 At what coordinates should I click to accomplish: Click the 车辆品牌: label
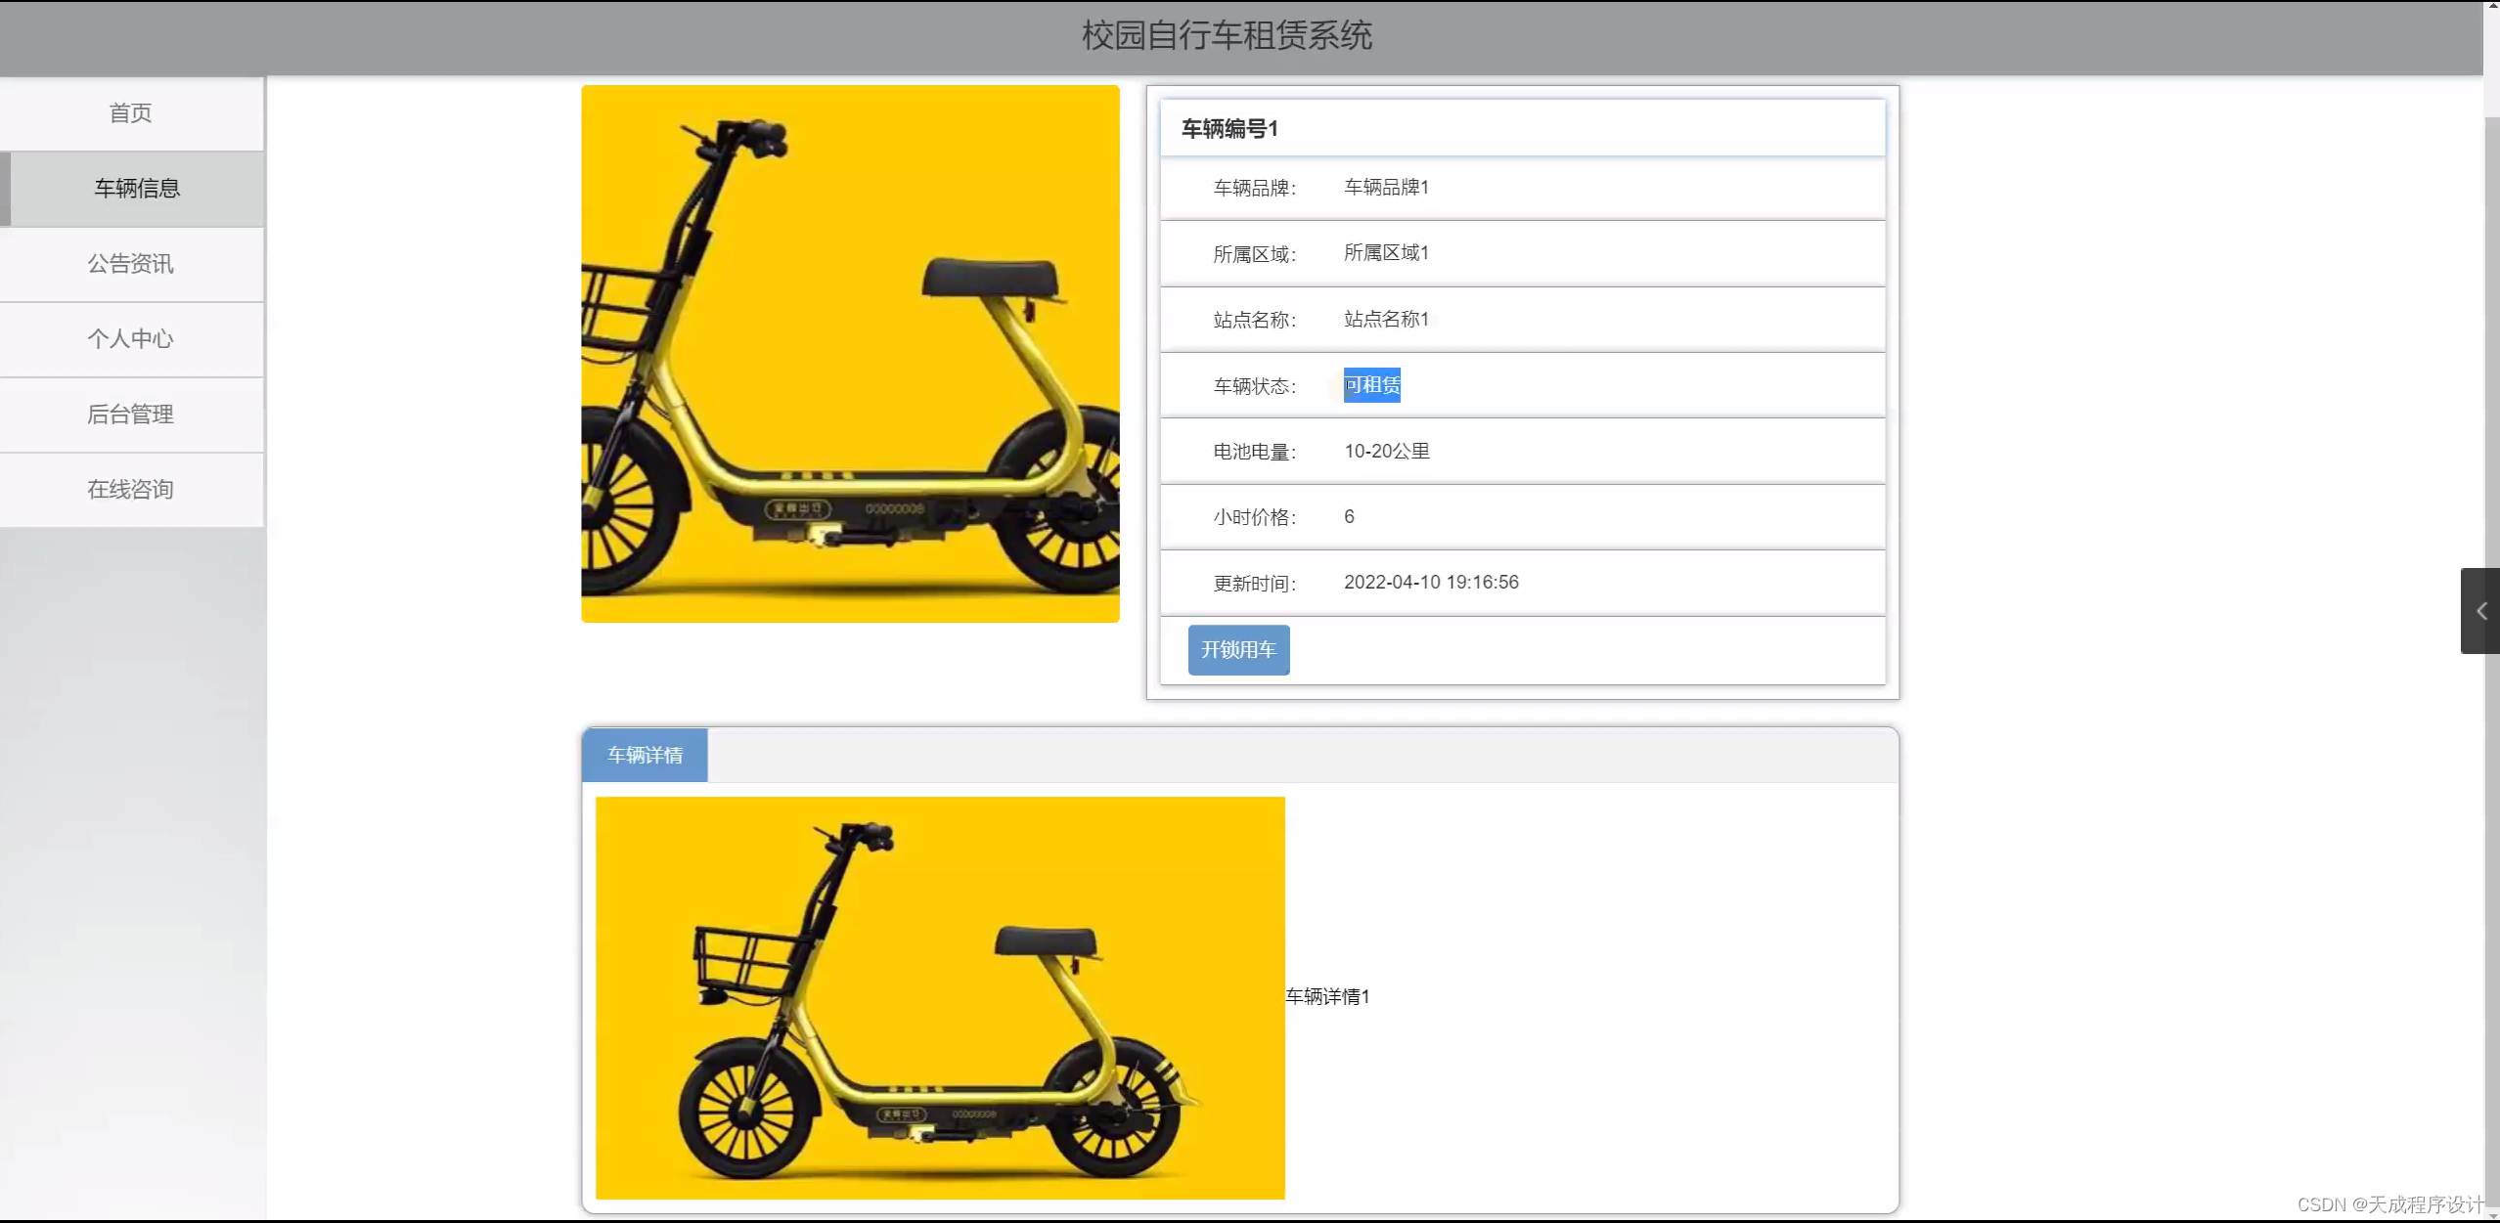pos(1255,188)
